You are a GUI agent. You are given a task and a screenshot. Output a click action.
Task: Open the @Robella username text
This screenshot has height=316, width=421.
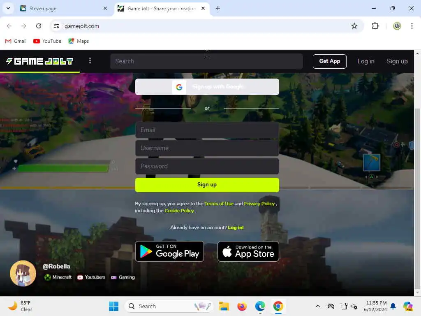(56, 266)
